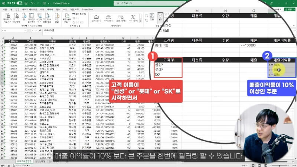
Task: Open the Power Pivot ribbon tab
Action: (x=87, y=9)
